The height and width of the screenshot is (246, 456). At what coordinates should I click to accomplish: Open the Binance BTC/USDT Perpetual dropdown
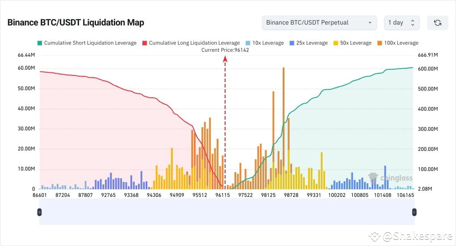coord(319,23)
